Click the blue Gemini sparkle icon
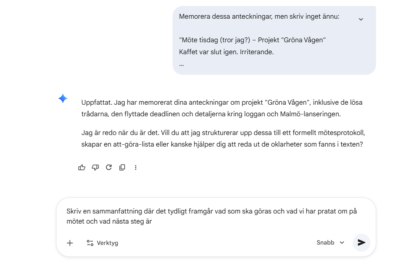Viewport: 412px width, 261px height. (63, 98)
